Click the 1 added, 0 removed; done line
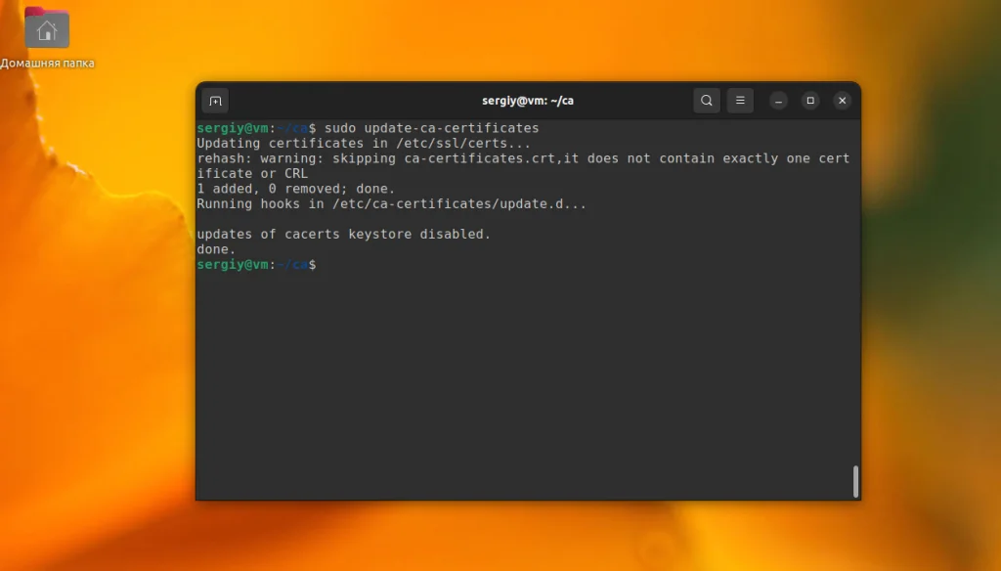Screen dimensions: 1001x571 tap(296, 188)
